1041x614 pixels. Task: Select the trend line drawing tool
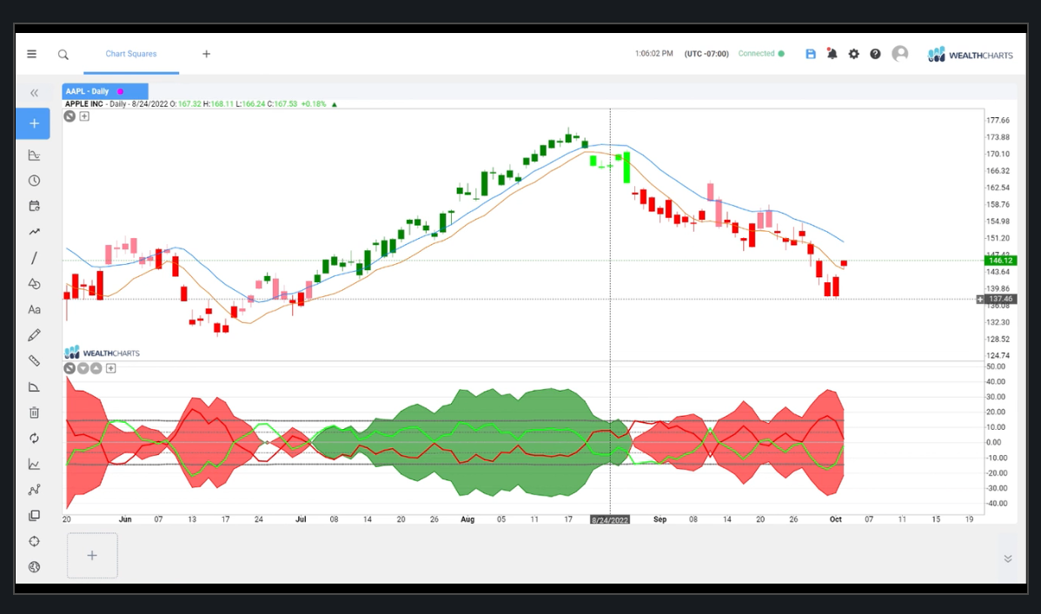tap(35, 258)
